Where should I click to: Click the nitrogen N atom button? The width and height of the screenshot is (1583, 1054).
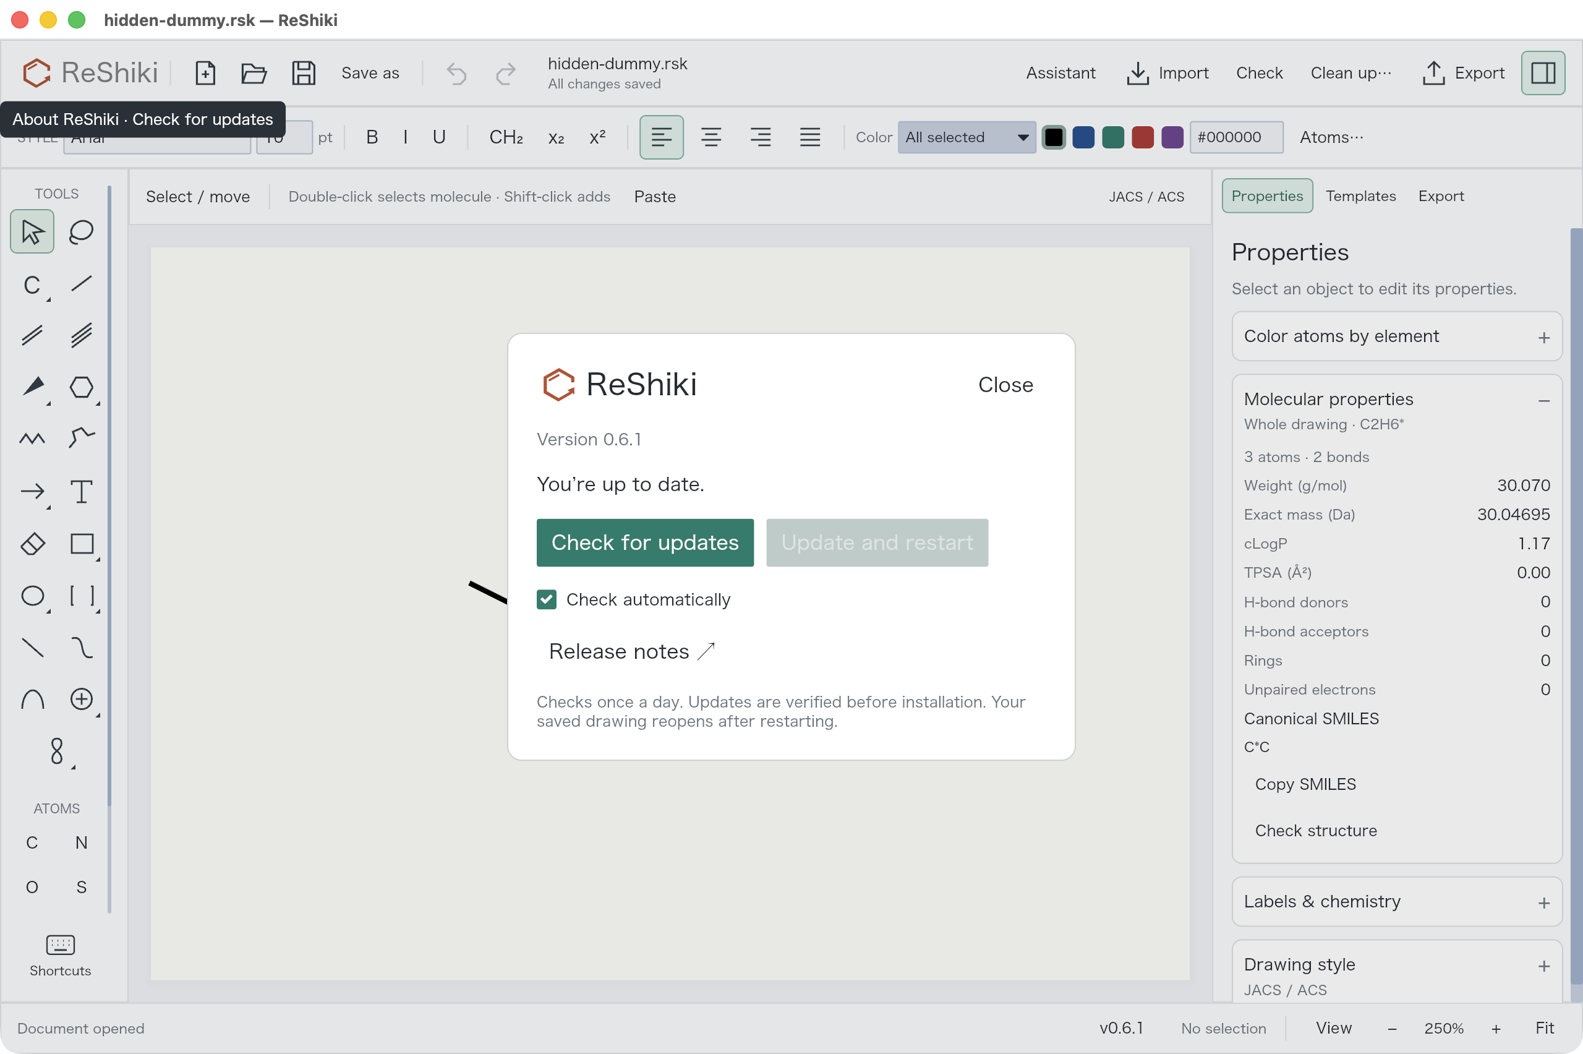(x=81, y=842)
